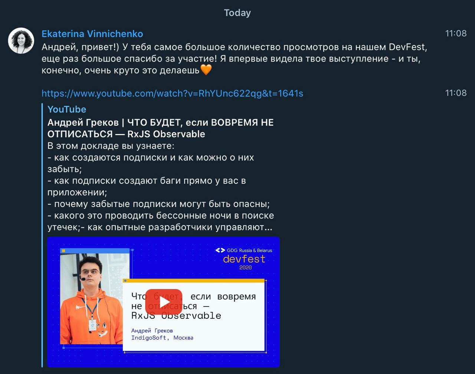Click the white talk-title card in the thumbnail

(194, 316)
